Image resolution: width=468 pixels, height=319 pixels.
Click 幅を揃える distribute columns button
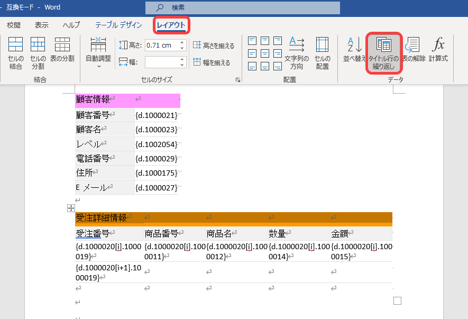[x=212, y=62]
